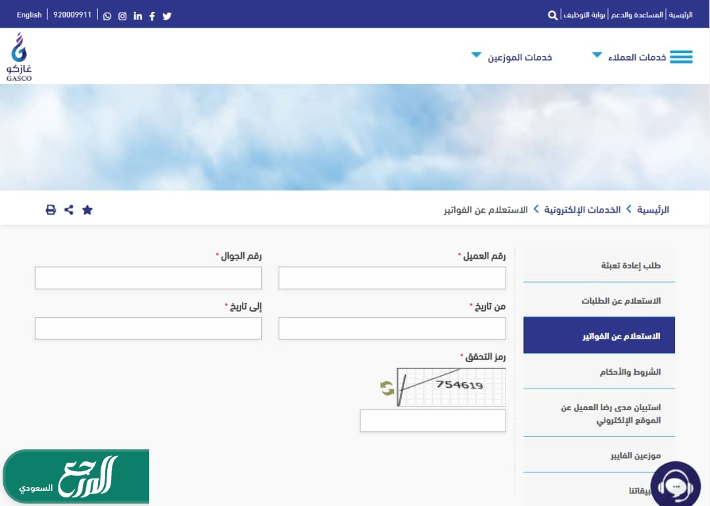Screen dimensions: 710x506
Task: Click the Twitter icon in top bar
Action: pos(167,16)
